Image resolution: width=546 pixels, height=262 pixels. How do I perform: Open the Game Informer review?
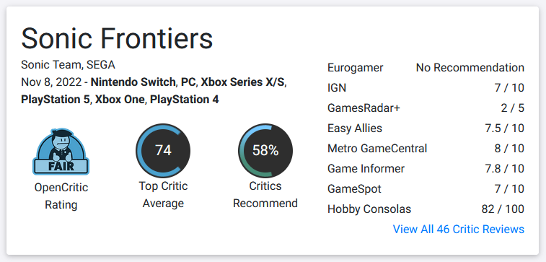426,169
